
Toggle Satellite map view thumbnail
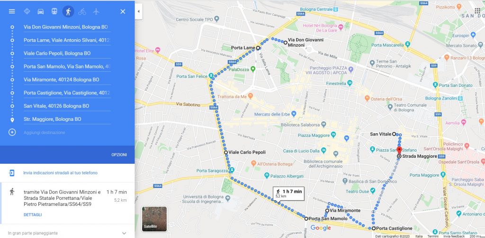click(x=154, y=219)
